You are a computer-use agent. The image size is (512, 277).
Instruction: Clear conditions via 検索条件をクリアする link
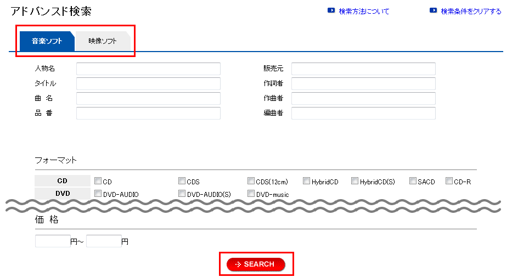(x=471, y=12)
